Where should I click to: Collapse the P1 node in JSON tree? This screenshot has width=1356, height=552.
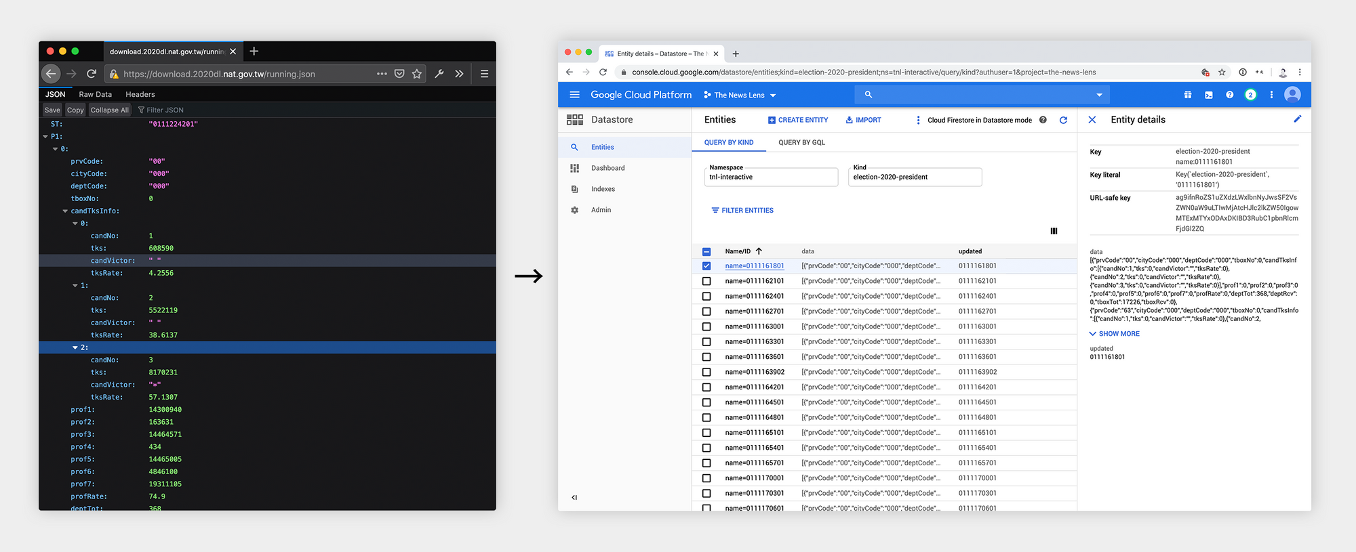[x=45, y=137]
